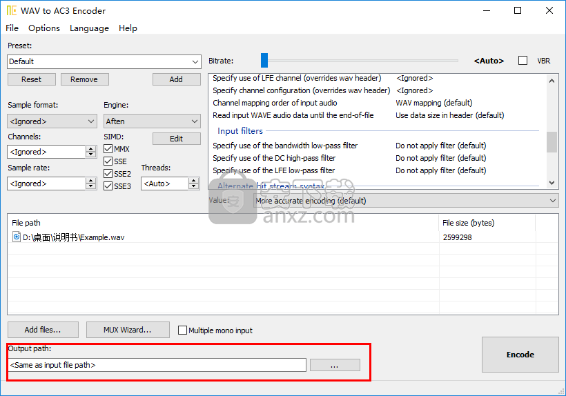The width and height of the screenshot is (566, 396).
Task: Decrease the Channels value with down arrow
Action: pyautogui.click(x=91, y=155)
